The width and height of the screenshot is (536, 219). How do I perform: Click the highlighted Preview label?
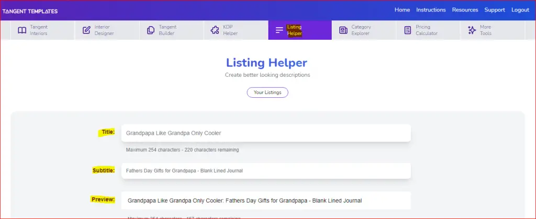103,200
